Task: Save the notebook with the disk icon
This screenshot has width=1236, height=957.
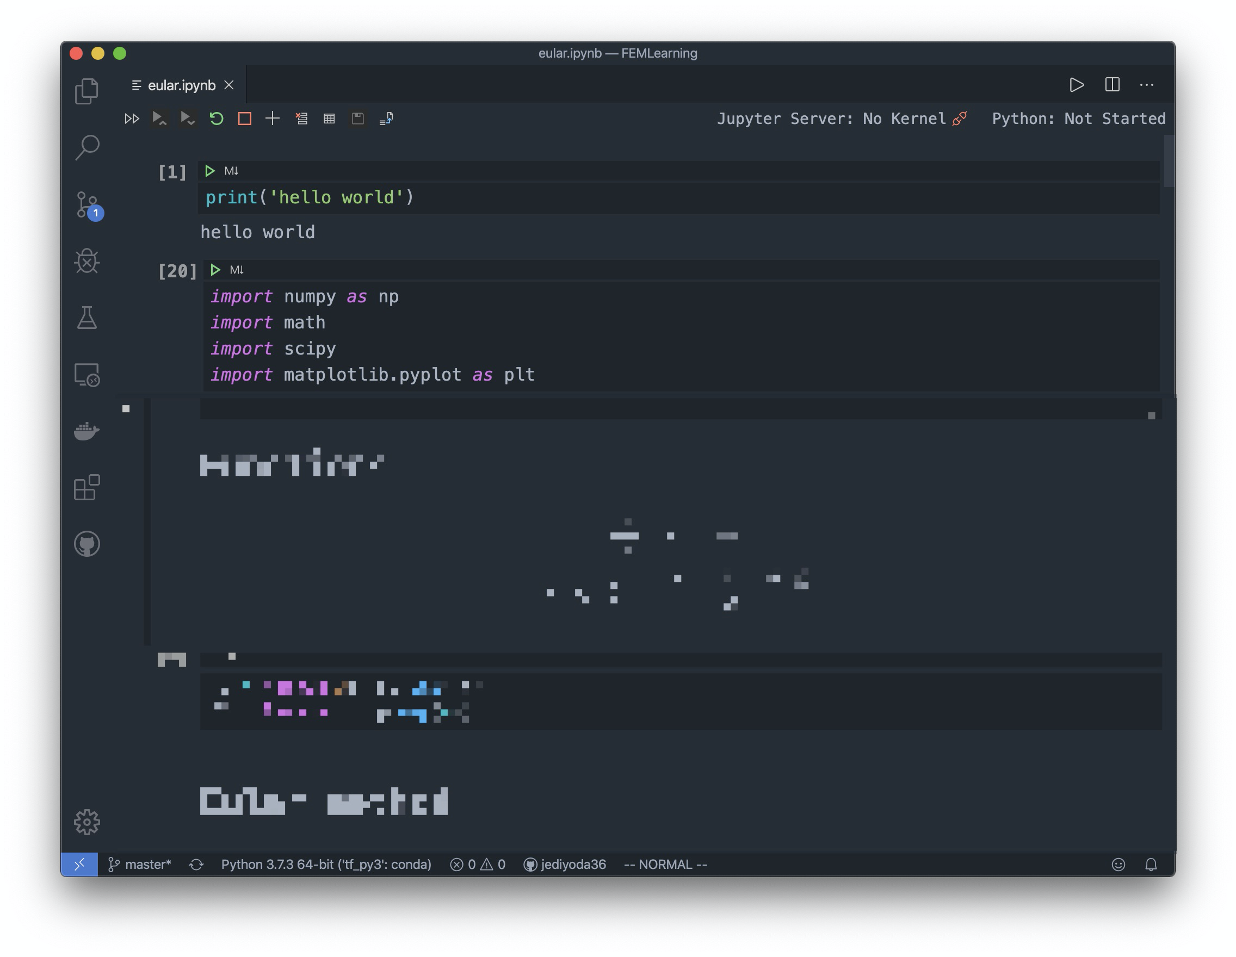Action: click(357, 119)
